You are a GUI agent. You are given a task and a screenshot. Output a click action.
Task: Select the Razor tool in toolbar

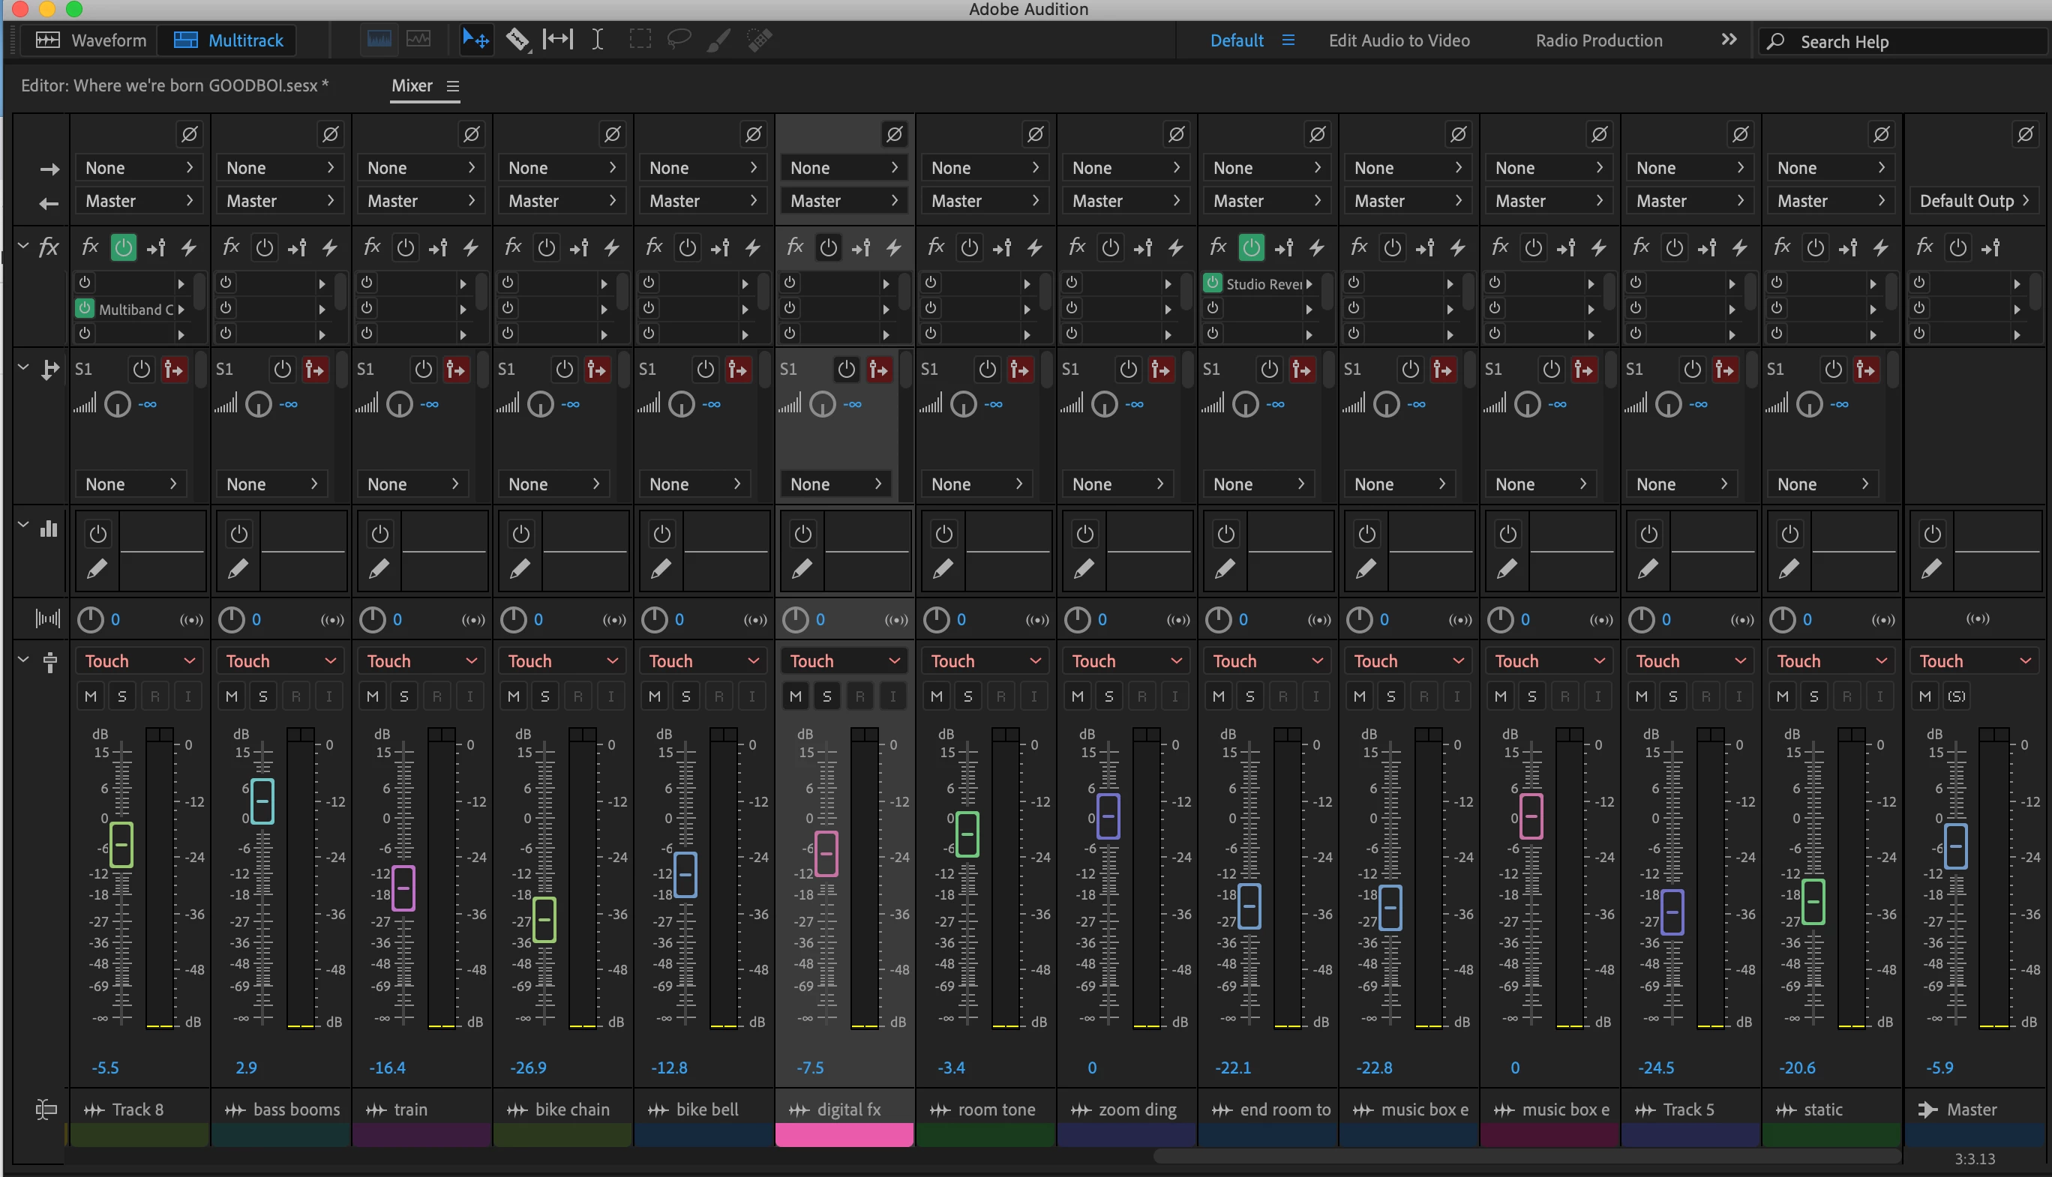pyautogui.click(x=517, y=39)
